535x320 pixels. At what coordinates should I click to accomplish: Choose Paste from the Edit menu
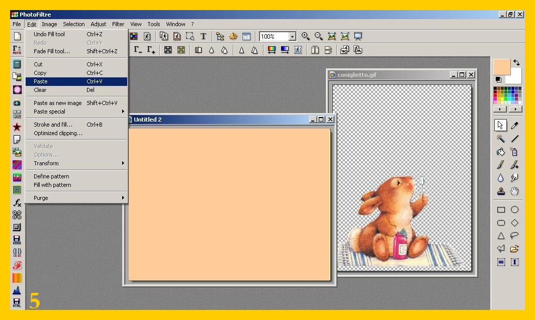[41, 81]
